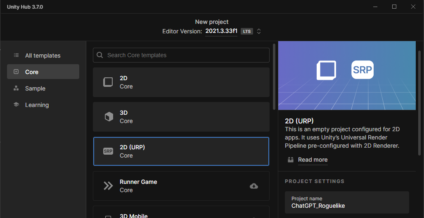
Task: Click inside the Search Core templates field
Action: point(181,55)
